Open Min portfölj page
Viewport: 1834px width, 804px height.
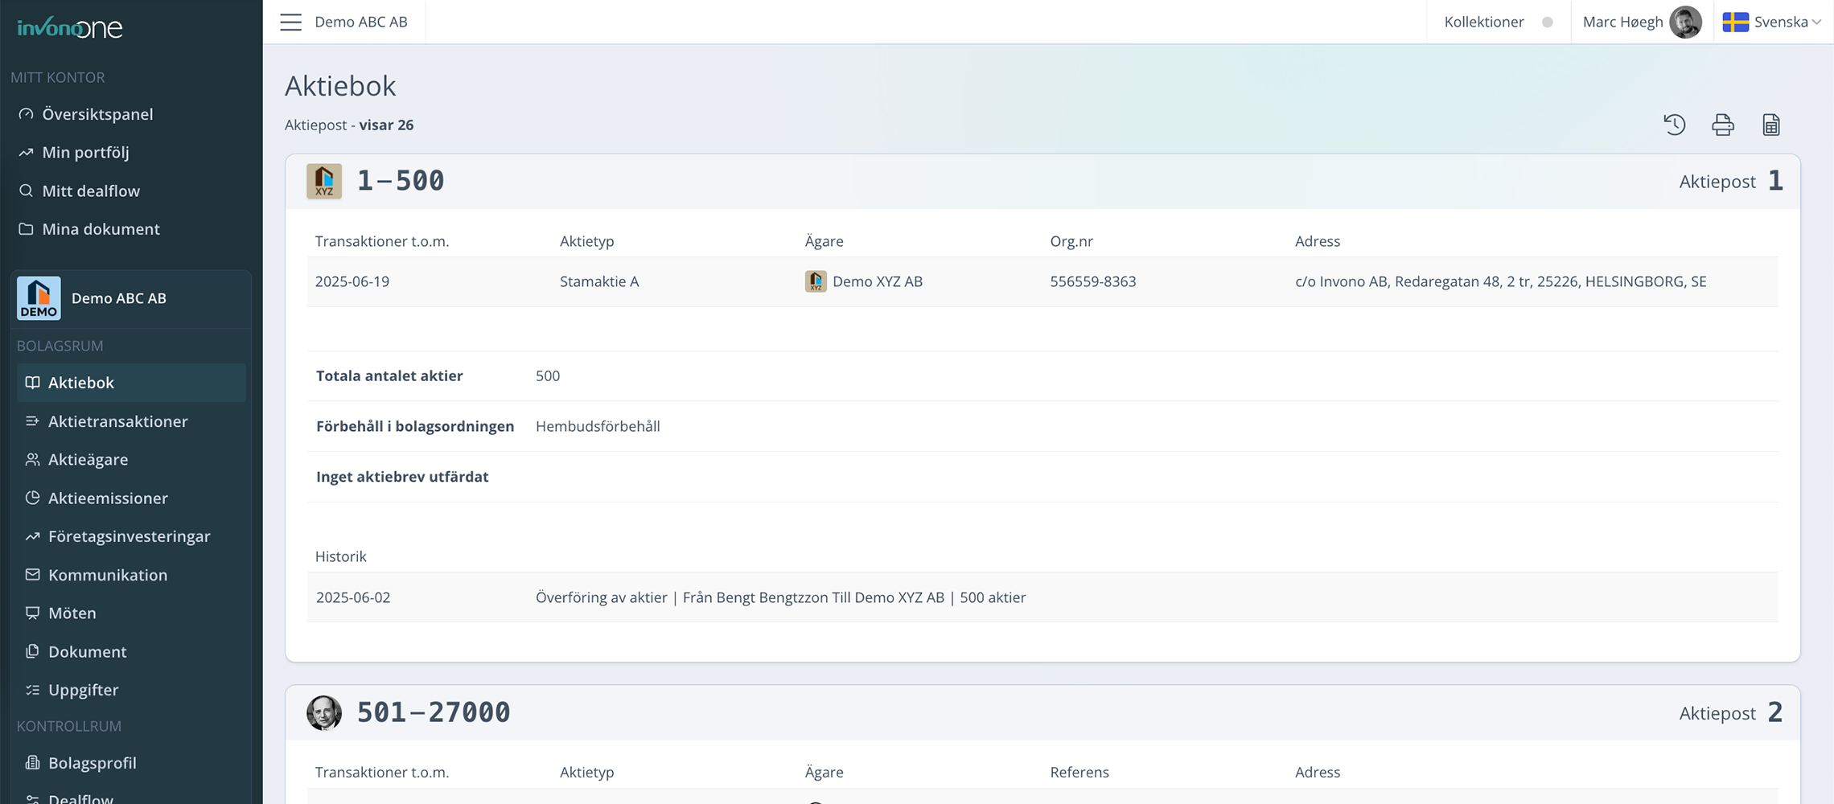[85, 152]
